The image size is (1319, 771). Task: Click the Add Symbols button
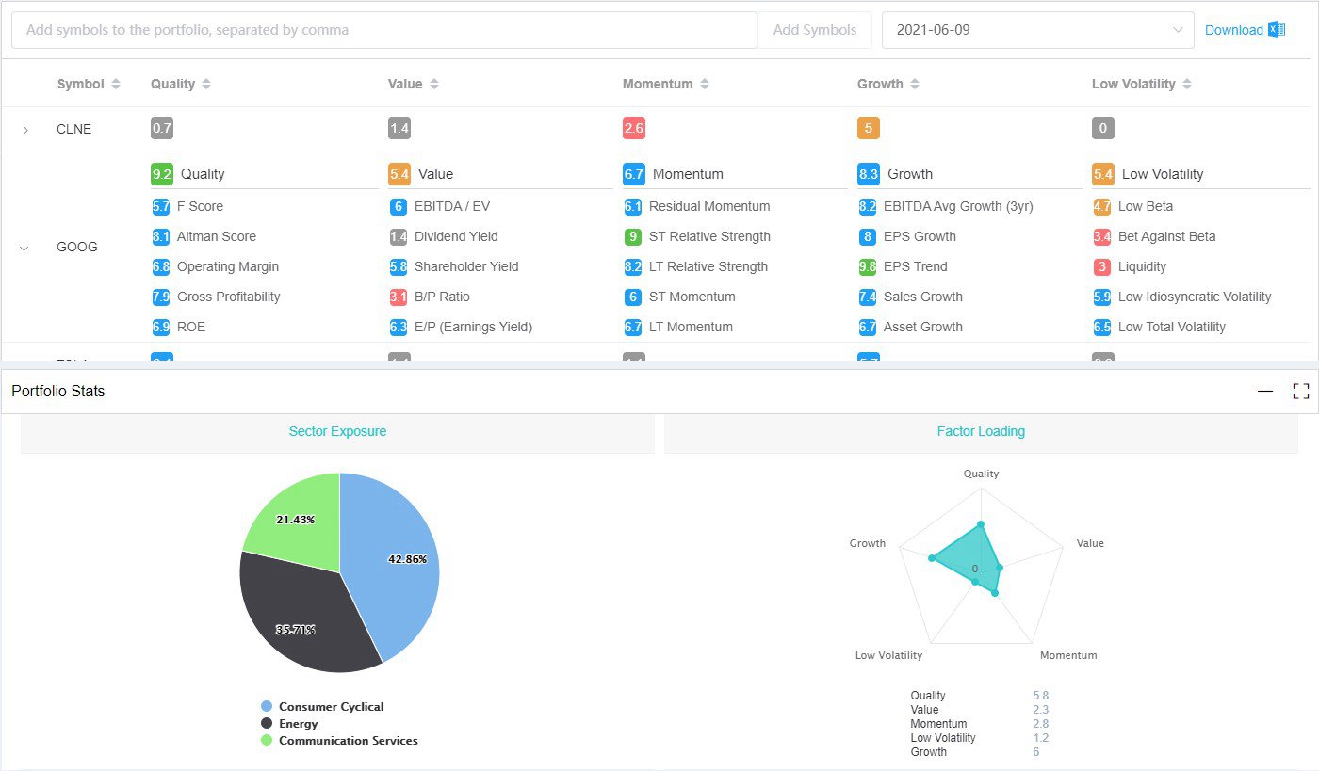click(x=815, y=30)
